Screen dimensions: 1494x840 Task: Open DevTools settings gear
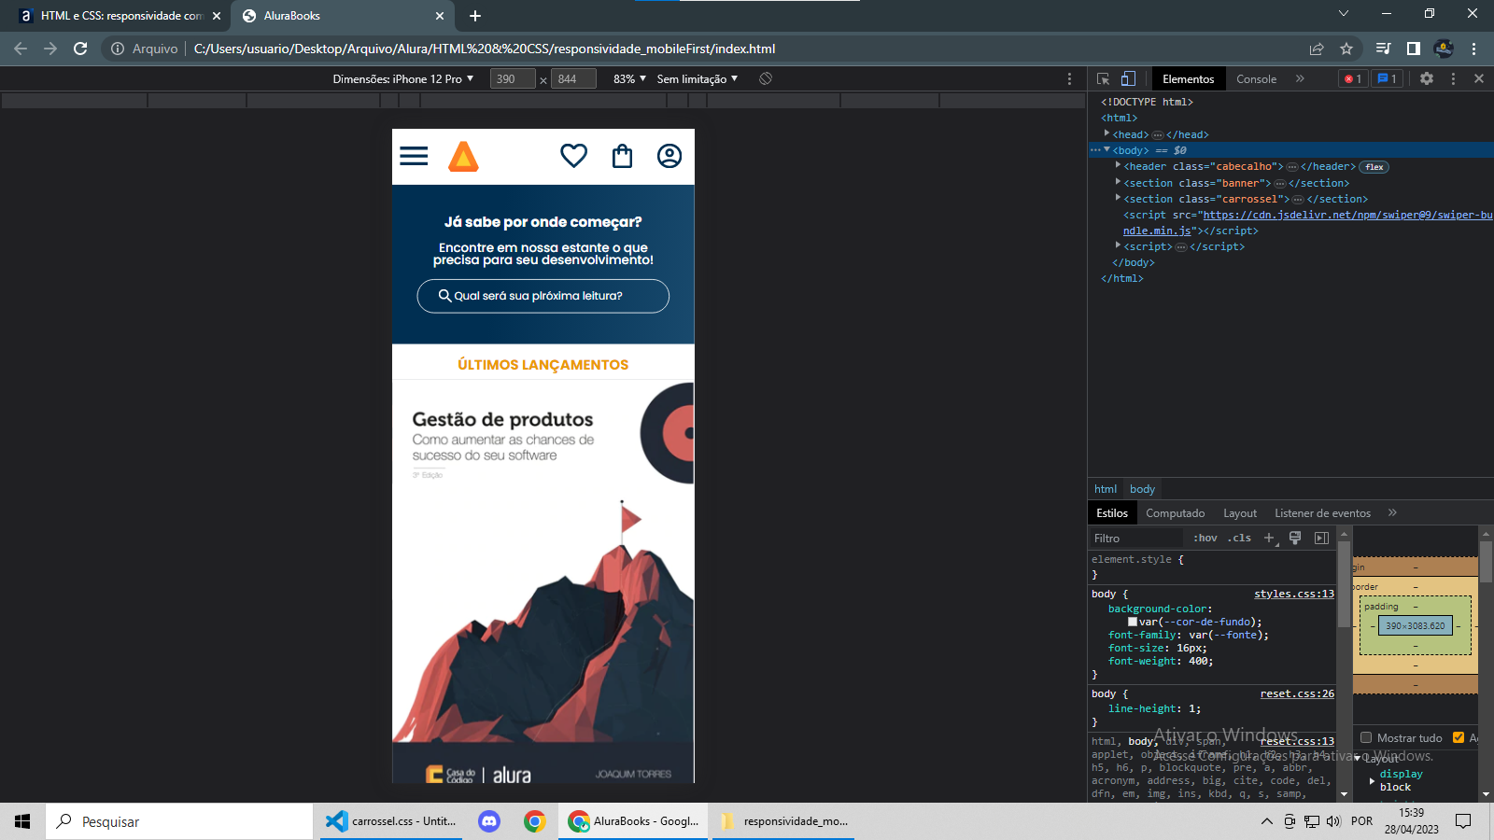coord(1427,79)
